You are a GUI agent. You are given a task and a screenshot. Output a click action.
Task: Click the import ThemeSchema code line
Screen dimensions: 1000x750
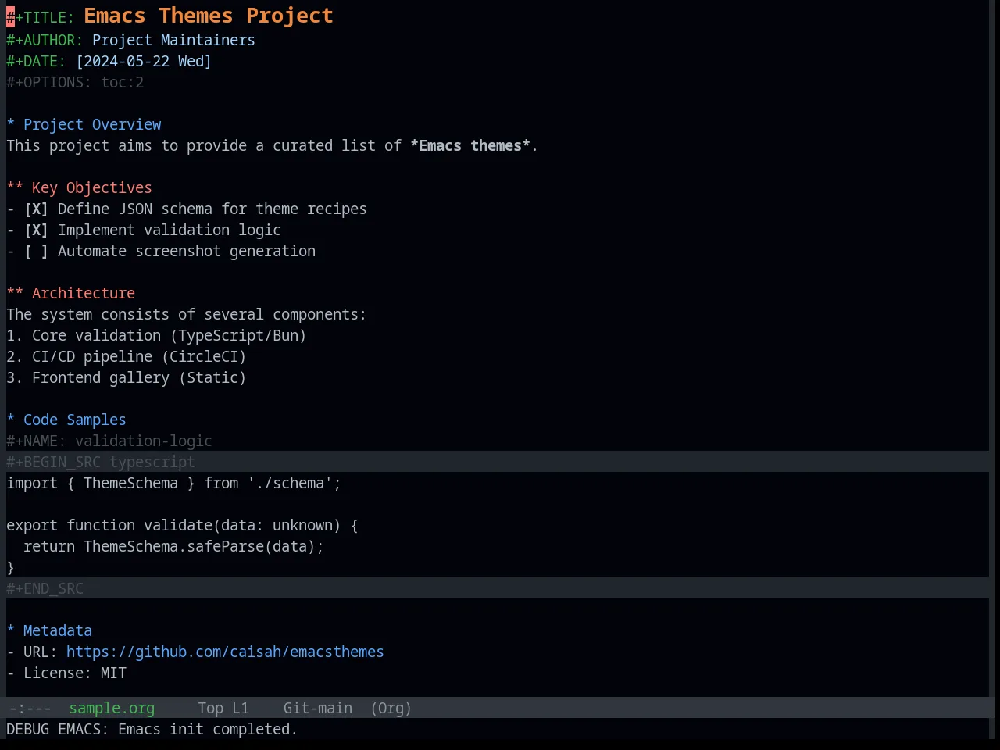point(173,484)
